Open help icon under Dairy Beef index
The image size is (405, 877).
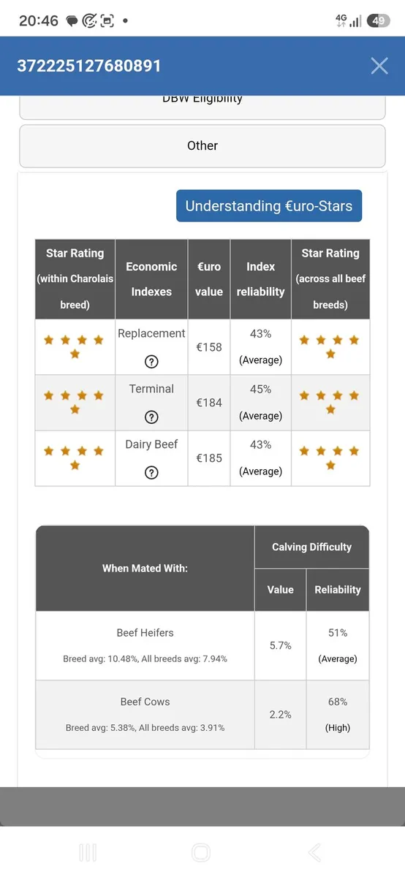click(151, 473)
